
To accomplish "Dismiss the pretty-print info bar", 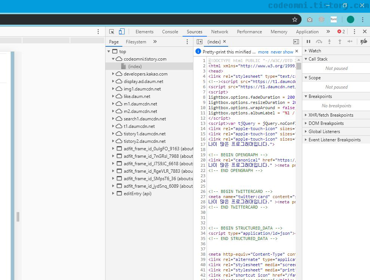I will [297, 51].
